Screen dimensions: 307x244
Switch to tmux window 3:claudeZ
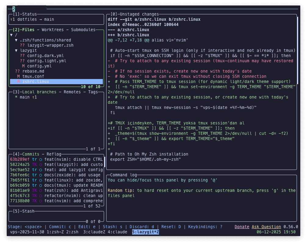(94, 232)
